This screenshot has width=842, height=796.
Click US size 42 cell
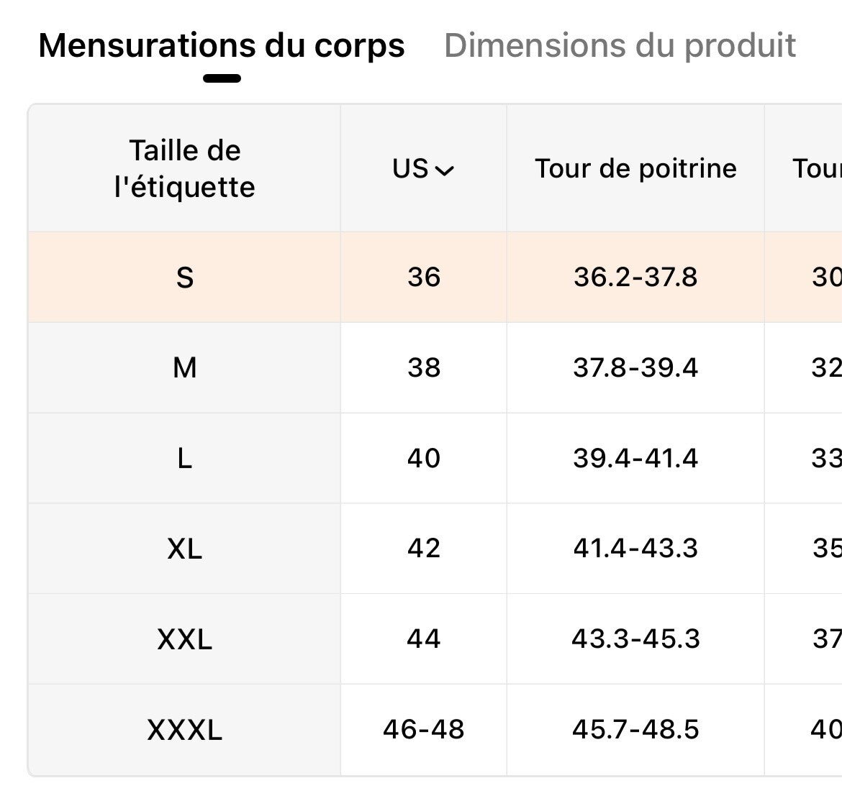423,549
